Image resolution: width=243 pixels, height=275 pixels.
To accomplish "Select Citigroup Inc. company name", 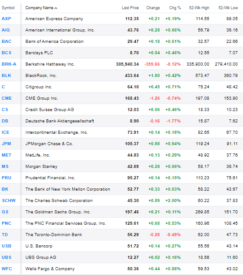I will [39, 87].
